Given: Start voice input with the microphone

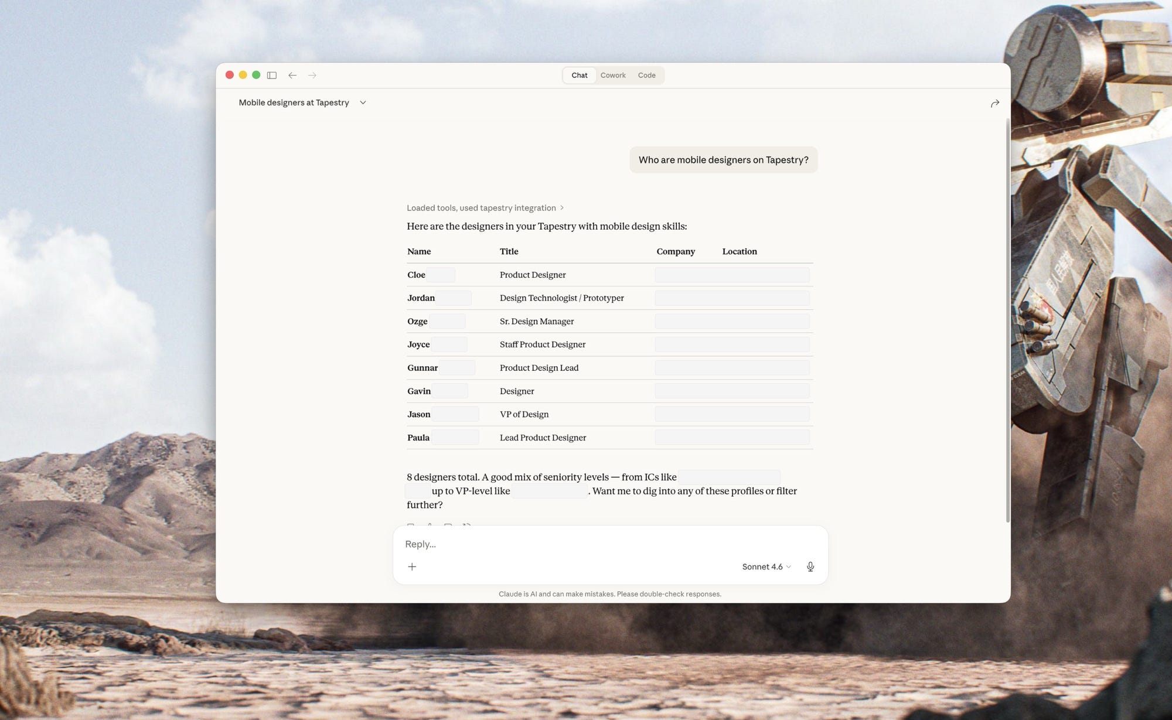Looking at the screenshot, I should [810, 567].
